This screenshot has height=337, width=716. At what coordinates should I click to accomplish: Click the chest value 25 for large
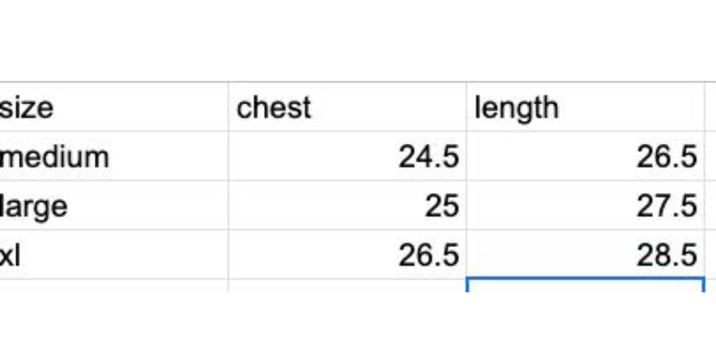pyautogui.click(x=347, y=205)
